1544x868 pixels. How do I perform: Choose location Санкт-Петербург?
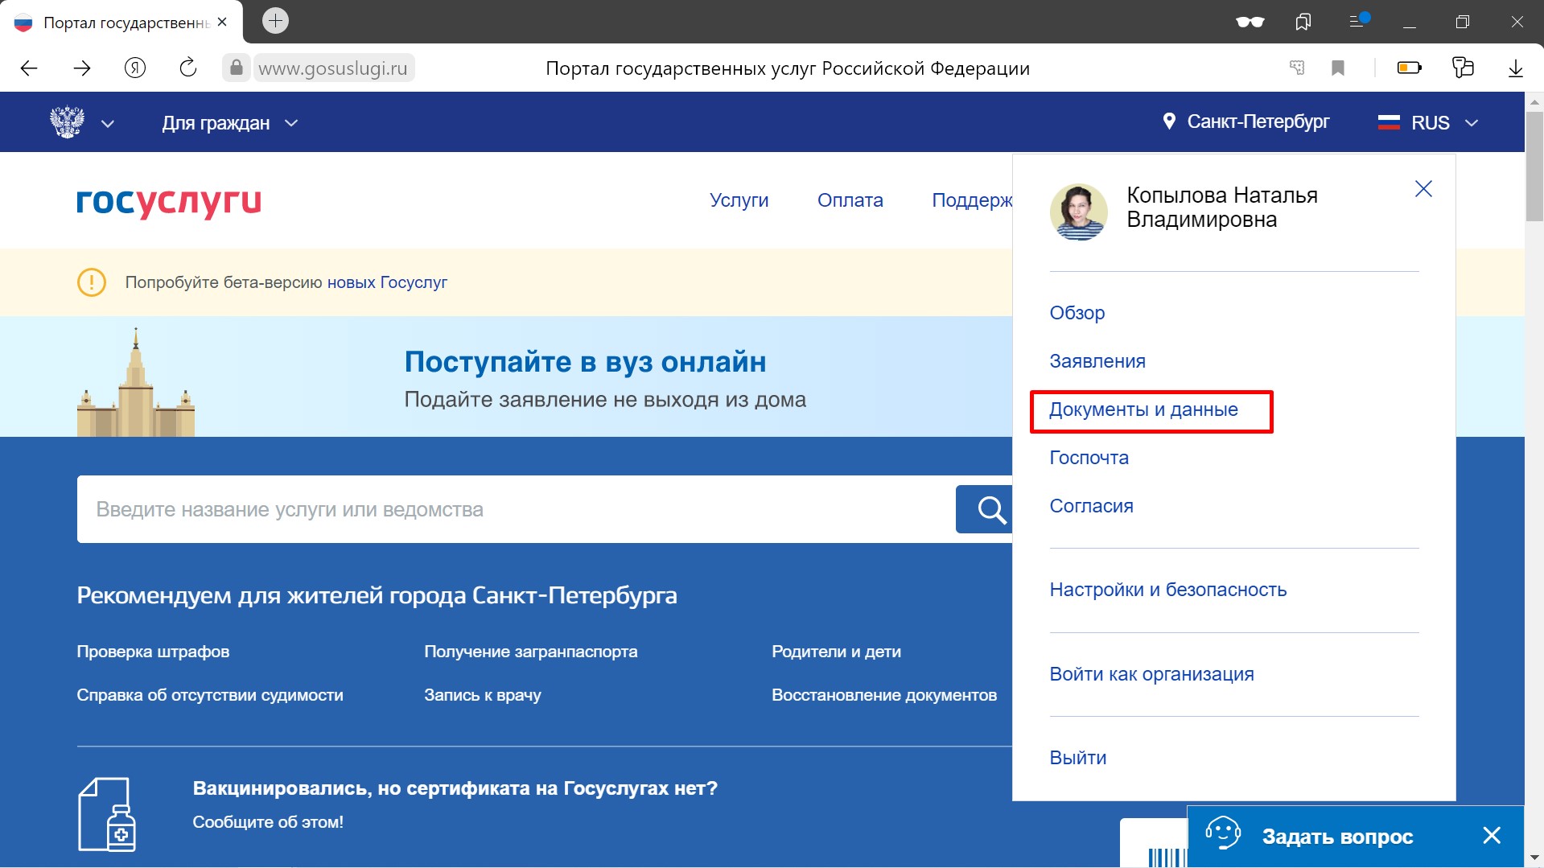point(1245,121)
